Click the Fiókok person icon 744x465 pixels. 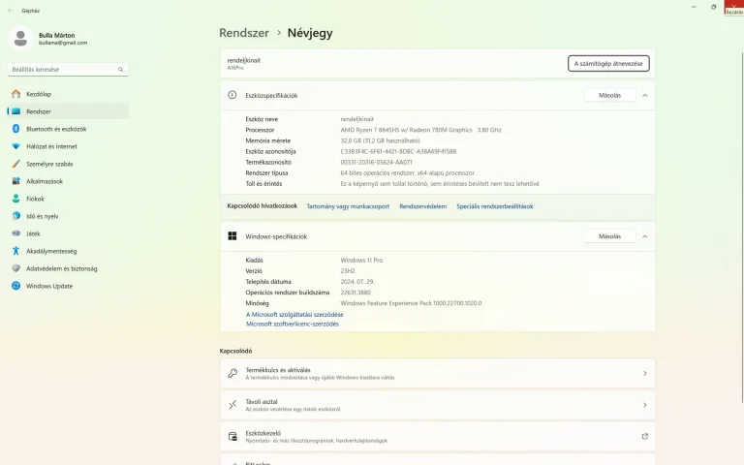(x=16, y=199)
